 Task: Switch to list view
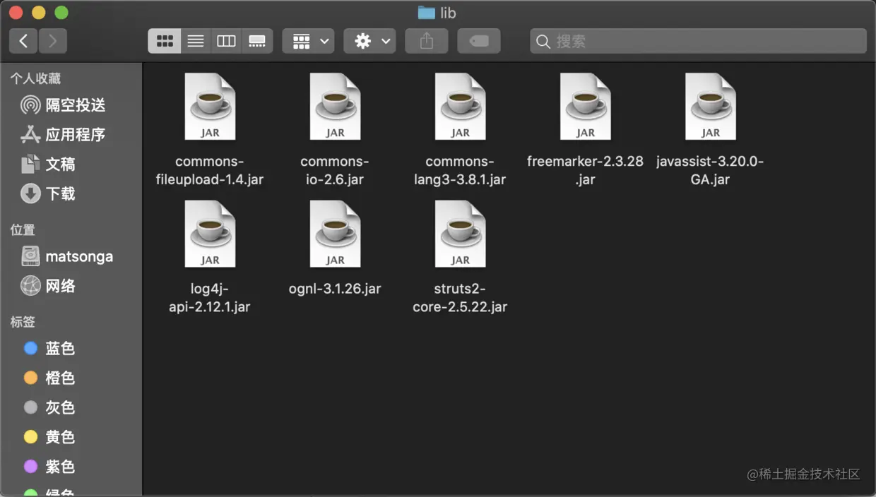(196, 41)
